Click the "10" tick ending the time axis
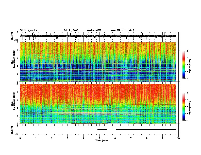The height and width of the screenshot is (155, 201). coord(178,138)
